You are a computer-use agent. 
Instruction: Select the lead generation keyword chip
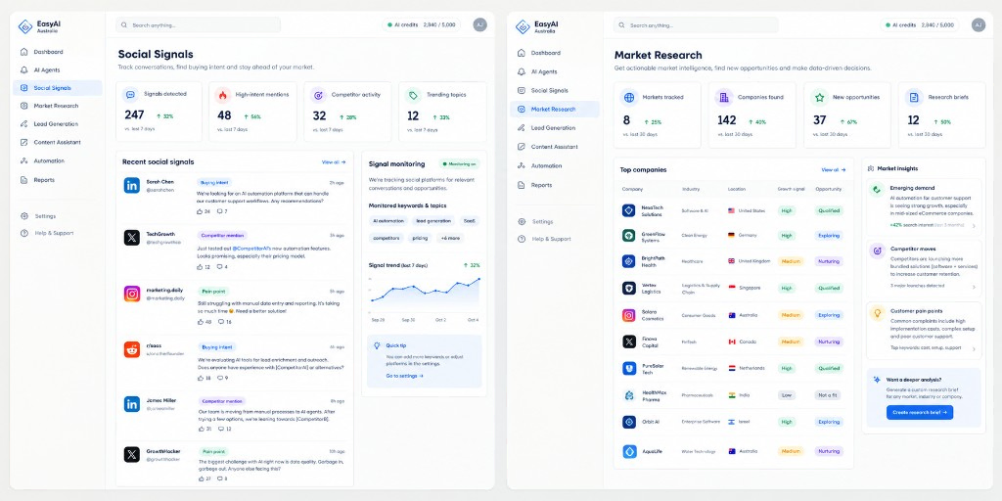tap(433, 220)
